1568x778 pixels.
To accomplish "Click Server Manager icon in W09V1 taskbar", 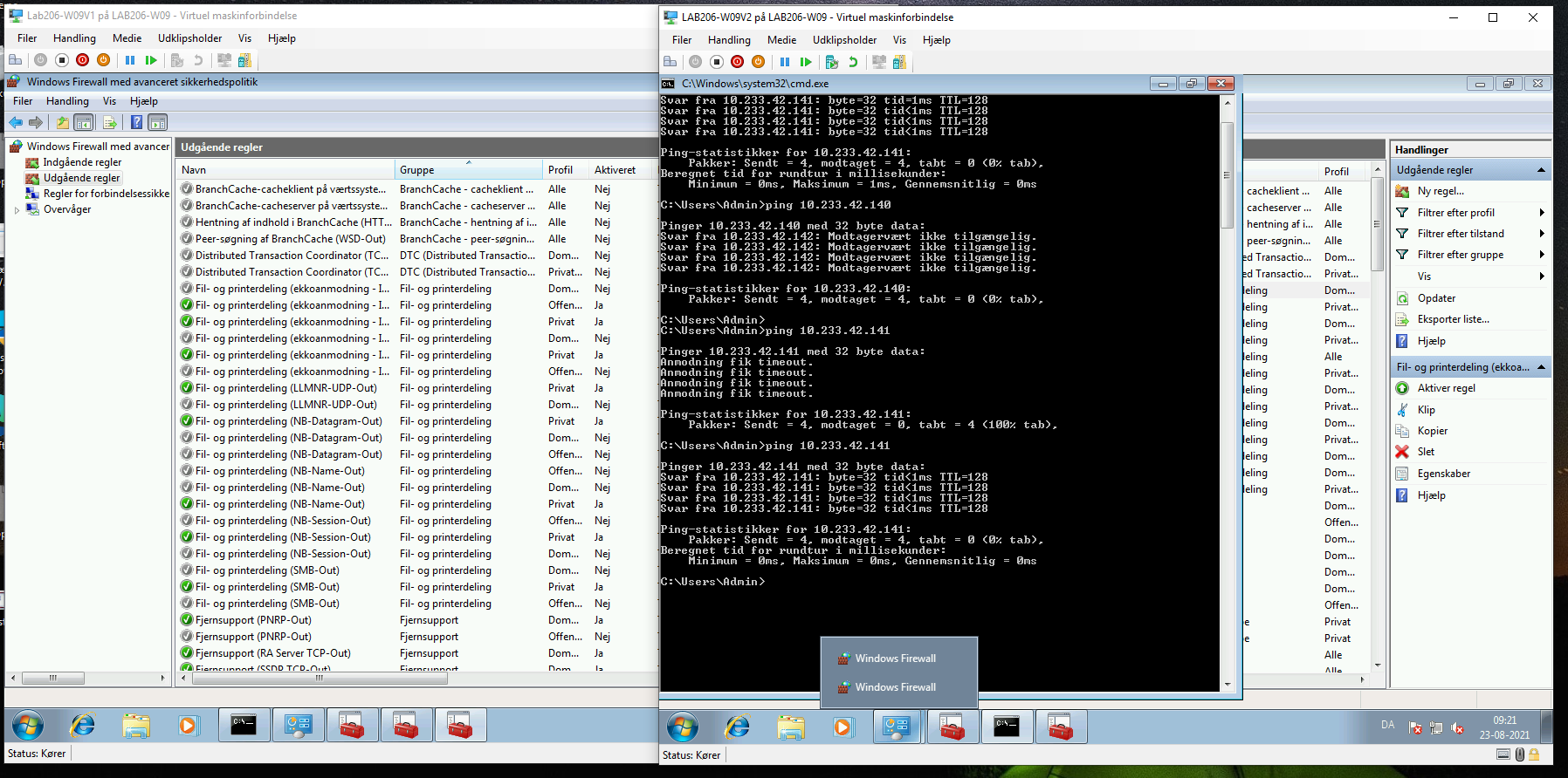I will click(299, 725).
